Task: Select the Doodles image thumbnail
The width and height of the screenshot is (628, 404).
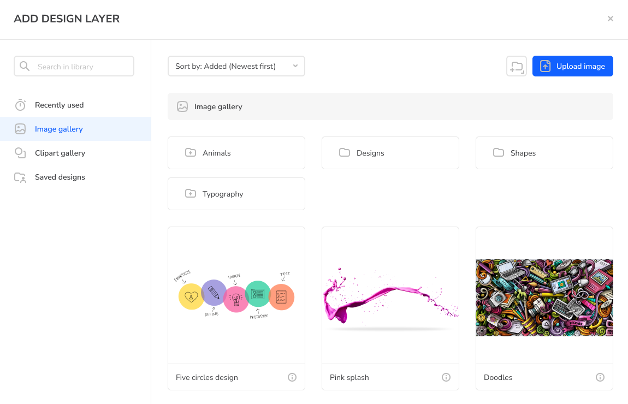Action: 544,297
